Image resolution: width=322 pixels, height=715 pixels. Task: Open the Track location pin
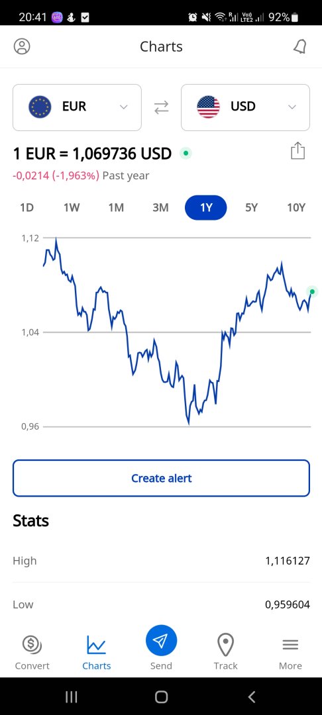coord(226,645)
